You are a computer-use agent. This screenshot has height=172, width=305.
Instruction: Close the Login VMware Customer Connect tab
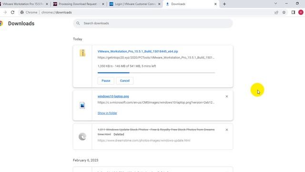click(159, 4)
